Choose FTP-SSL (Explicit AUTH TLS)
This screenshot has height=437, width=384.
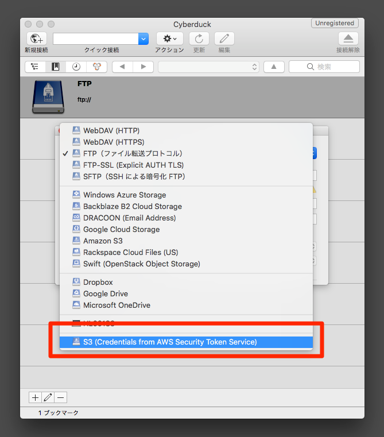click(x=186, y=165)
